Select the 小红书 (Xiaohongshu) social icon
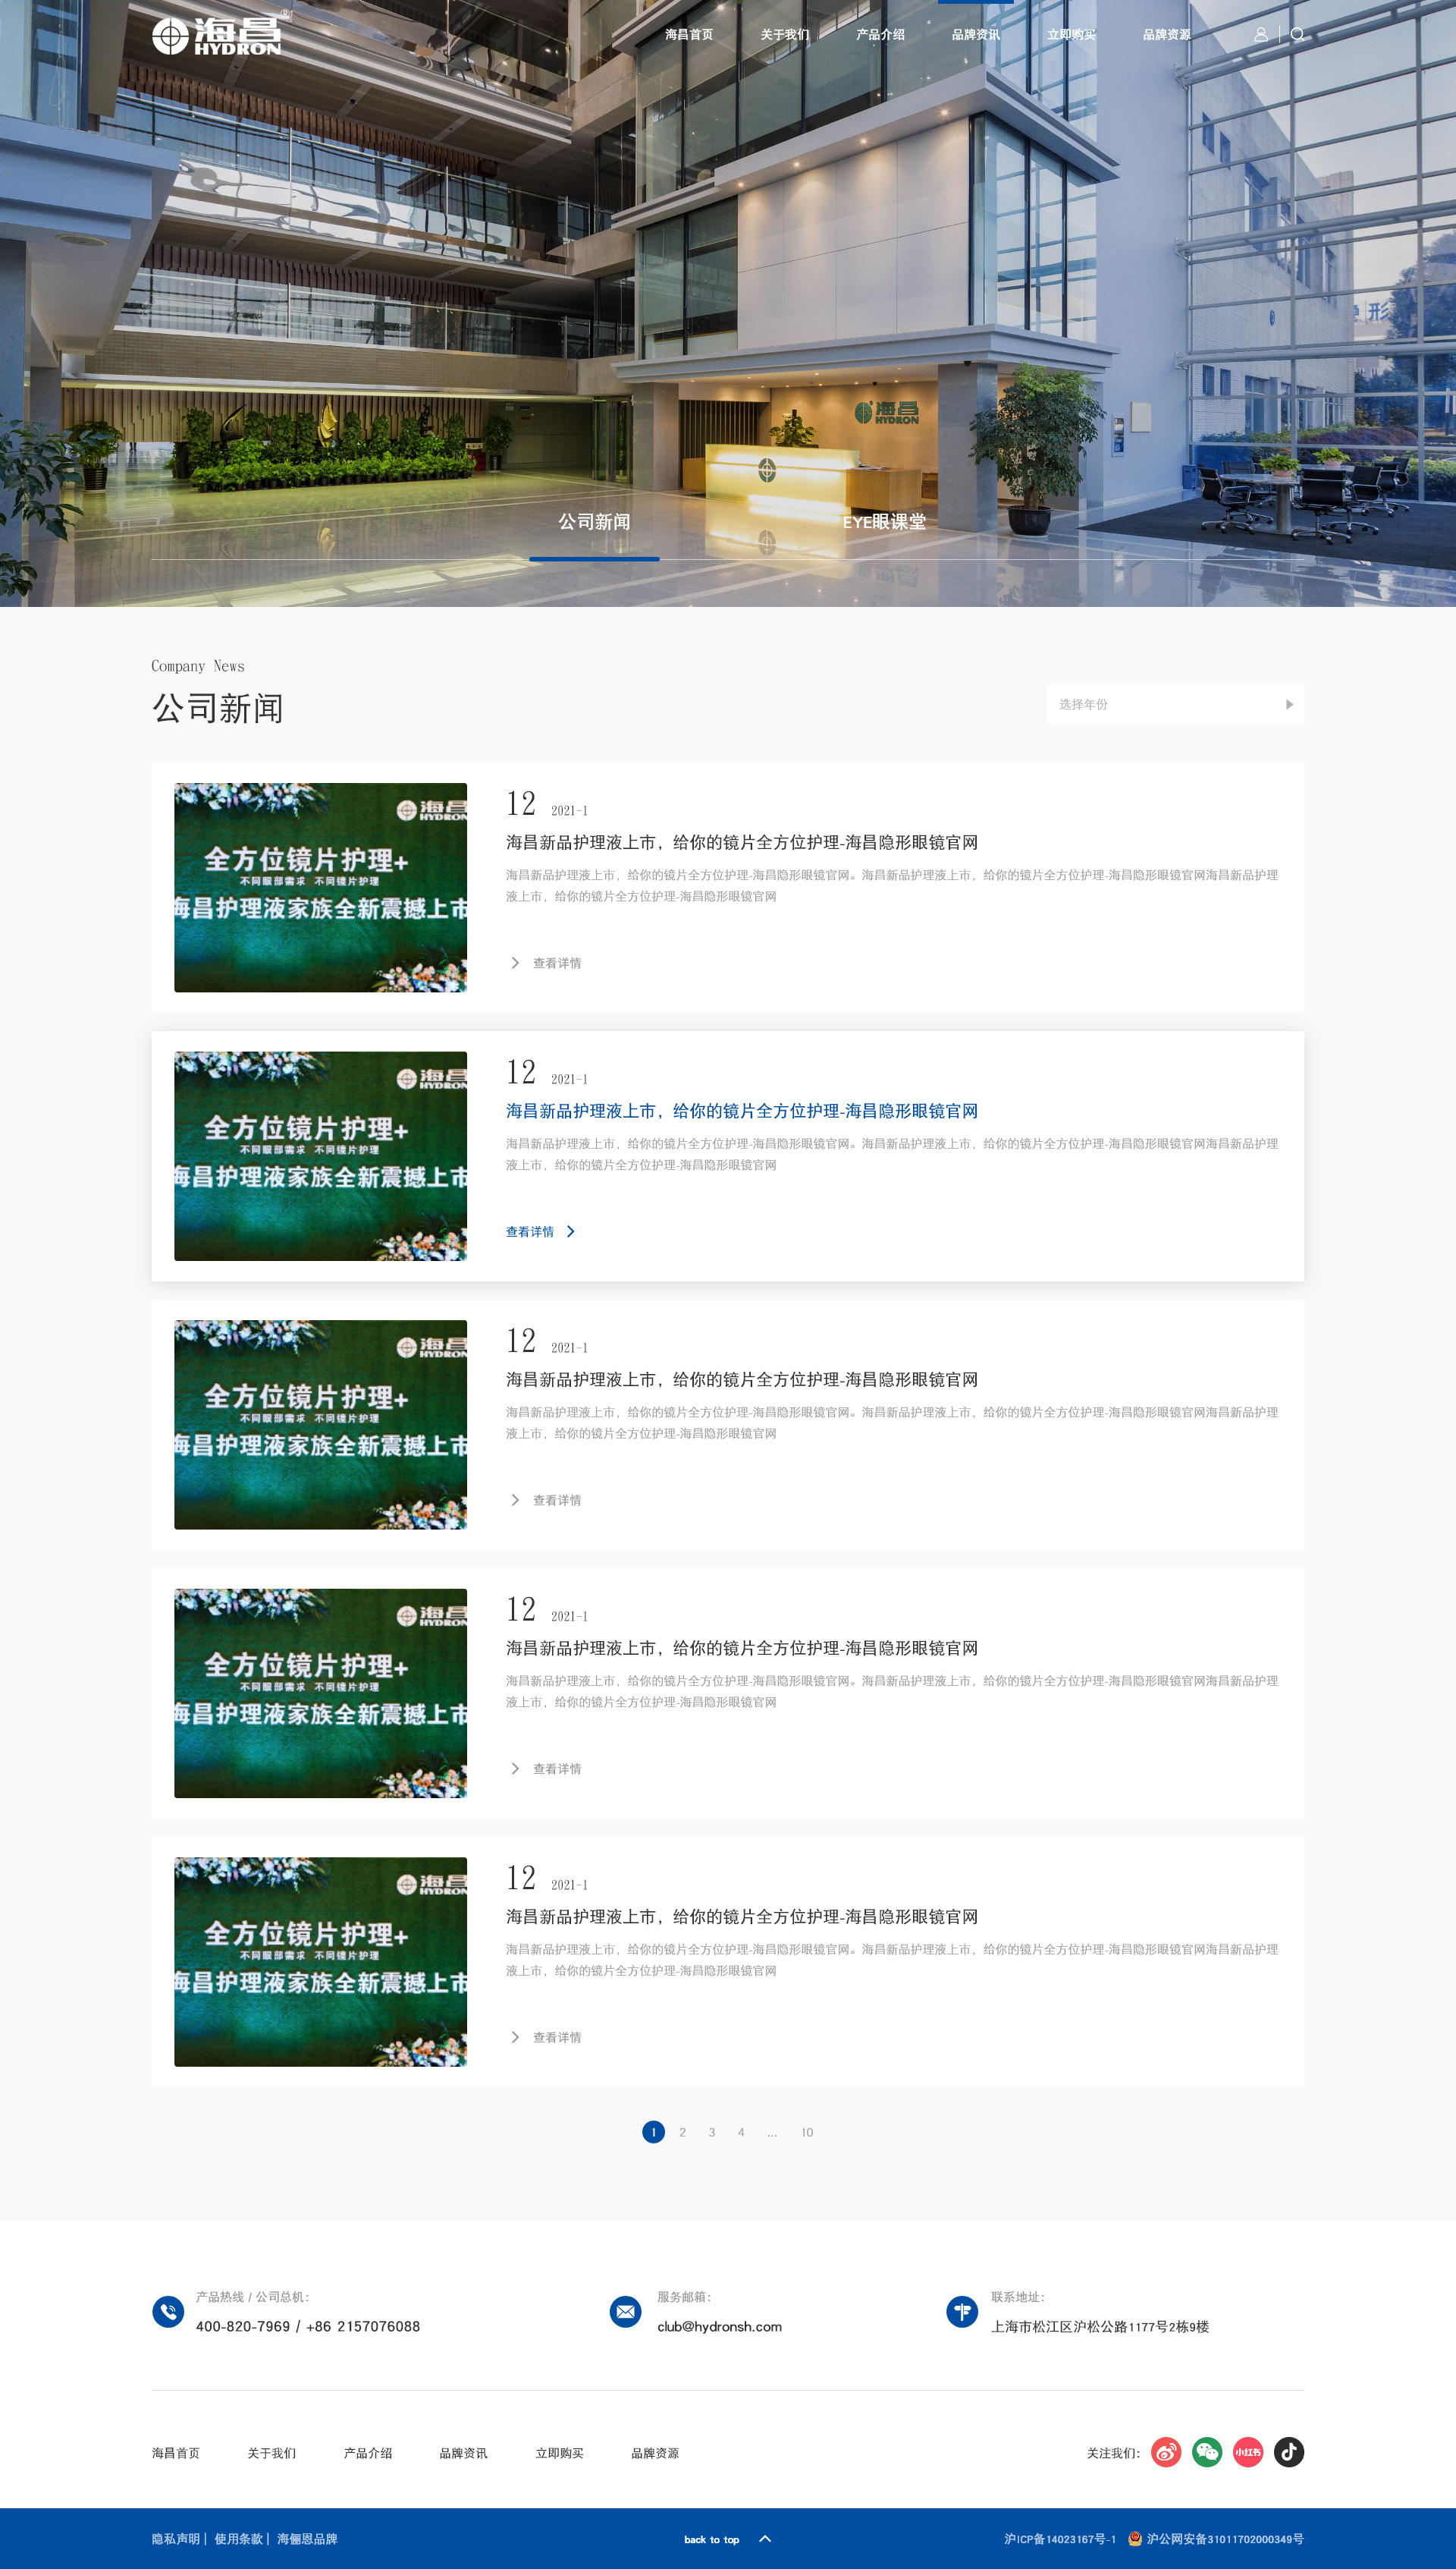 [x=1247, y=2453]
